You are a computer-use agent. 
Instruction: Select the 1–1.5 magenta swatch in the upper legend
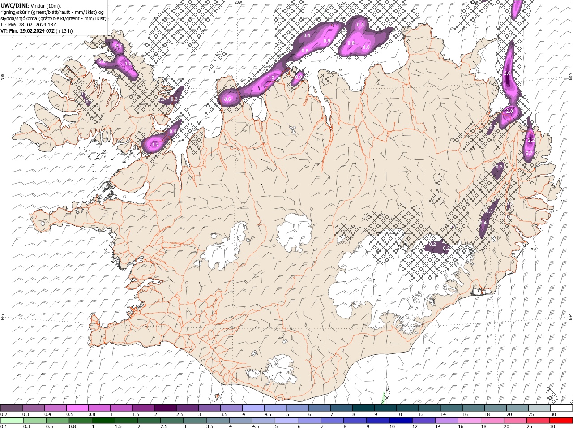pyautogui.click(x=121, y=408)
